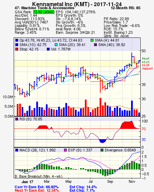Click Avg Vol(00's): 7467 entry
This screenshot has width=154, height=192.
click(x=31, y=22)
